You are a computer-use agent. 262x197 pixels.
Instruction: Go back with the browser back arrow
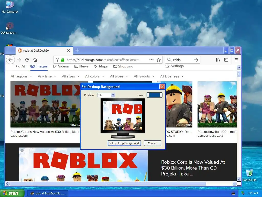click(x=10, y=60)
